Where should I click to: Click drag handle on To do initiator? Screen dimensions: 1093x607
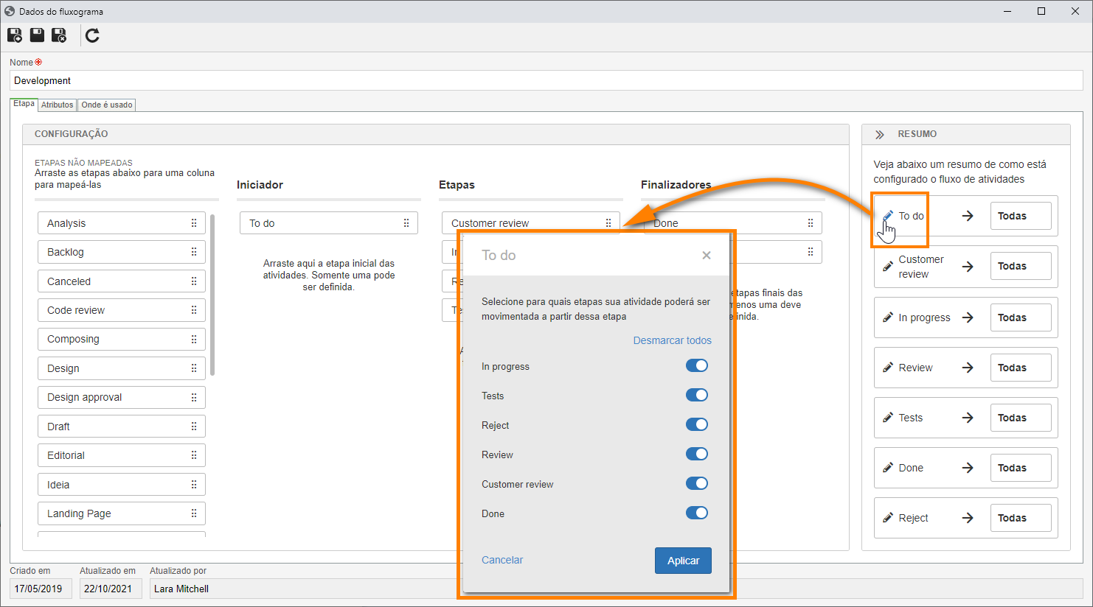pos(406,223)
